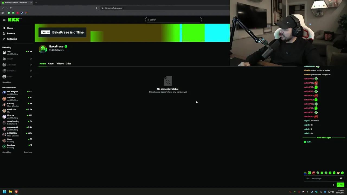The width and height of the screenshot is (347, 195).
Task: Insert the first quick emote above the message box
Action: 305,173
